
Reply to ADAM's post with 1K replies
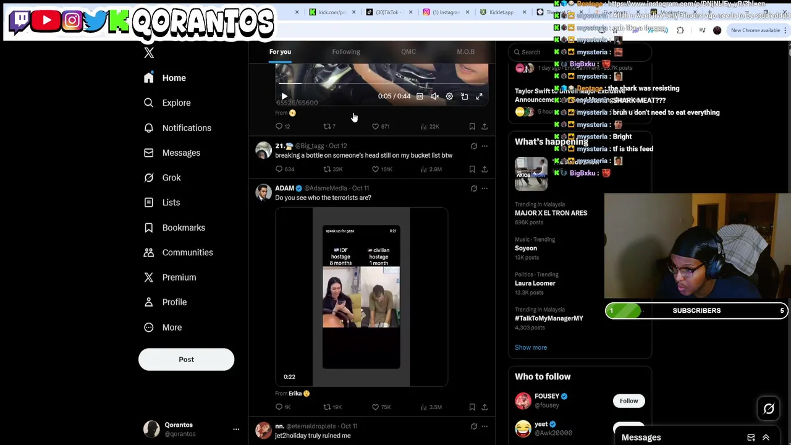click(282, 407)
